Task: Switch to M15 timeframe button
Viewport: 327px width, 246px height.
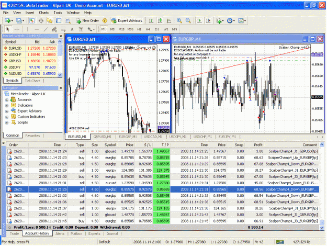Action: (121, 29)
